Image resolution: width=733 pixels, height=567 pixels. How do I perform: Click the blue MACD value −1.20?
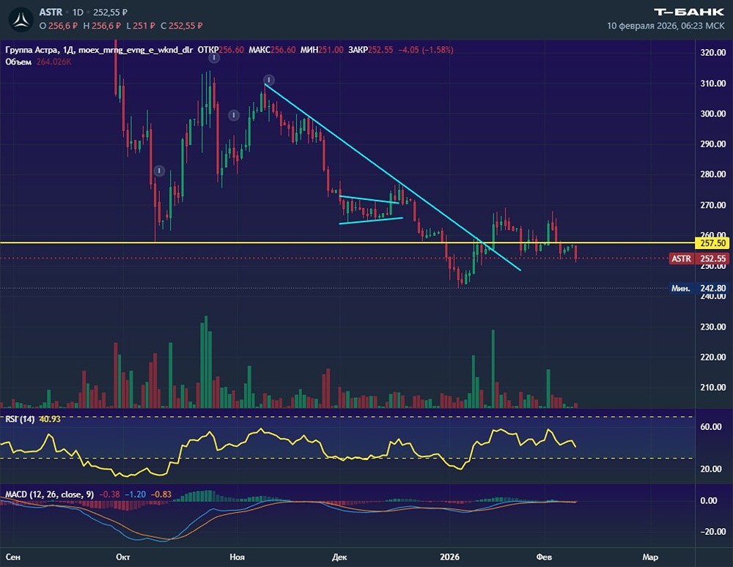coord(136,494)
